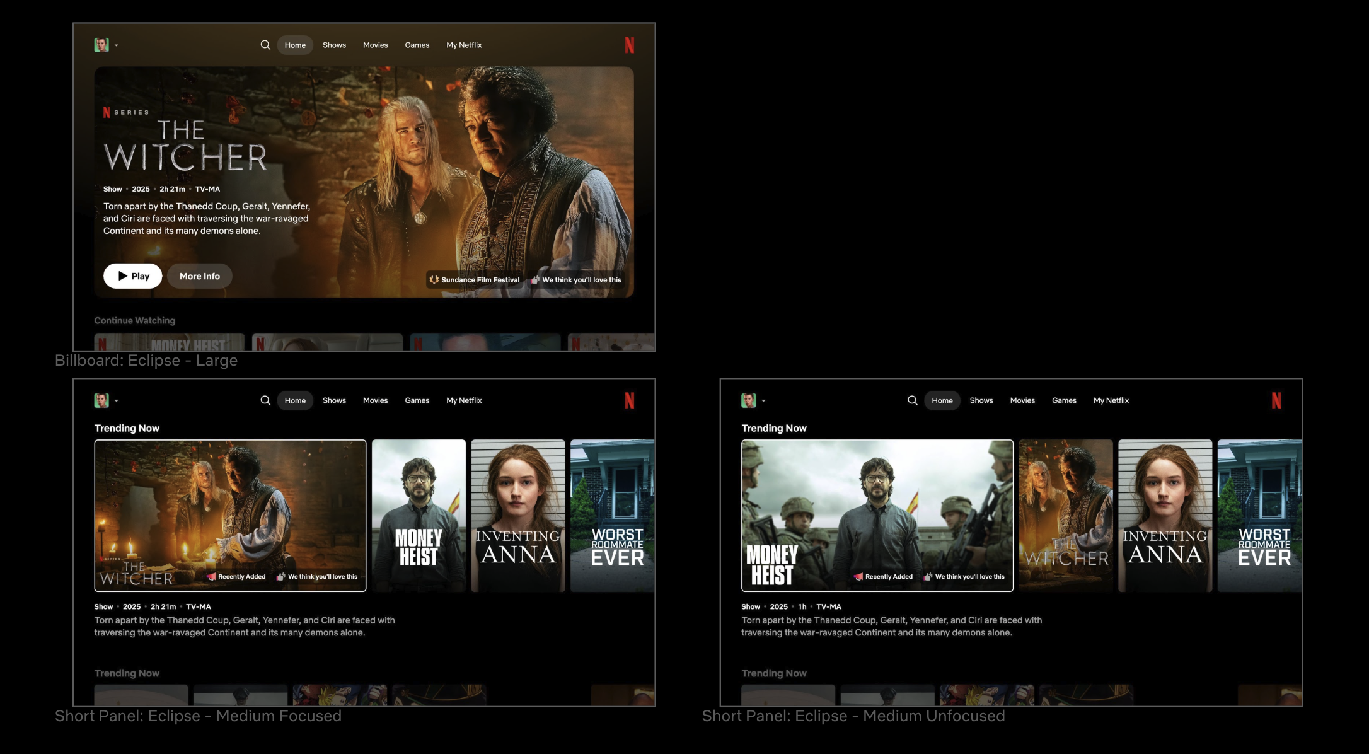Select Games tab in Medium Focused panel
This screenshot has height=754, width=1369.
coord(417,400)
